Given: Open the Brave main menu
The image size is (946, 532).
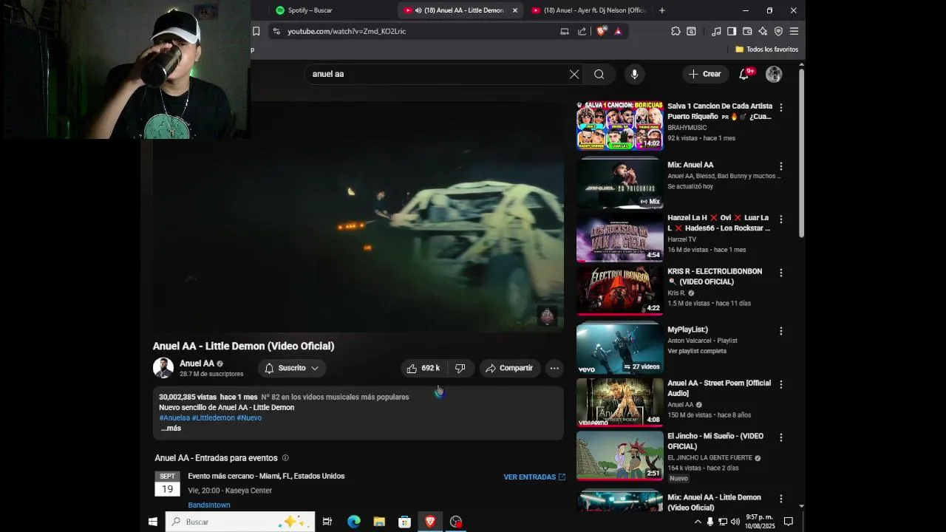Looking at the screenshot, I should pyautogui.click(x=794, y=31).
